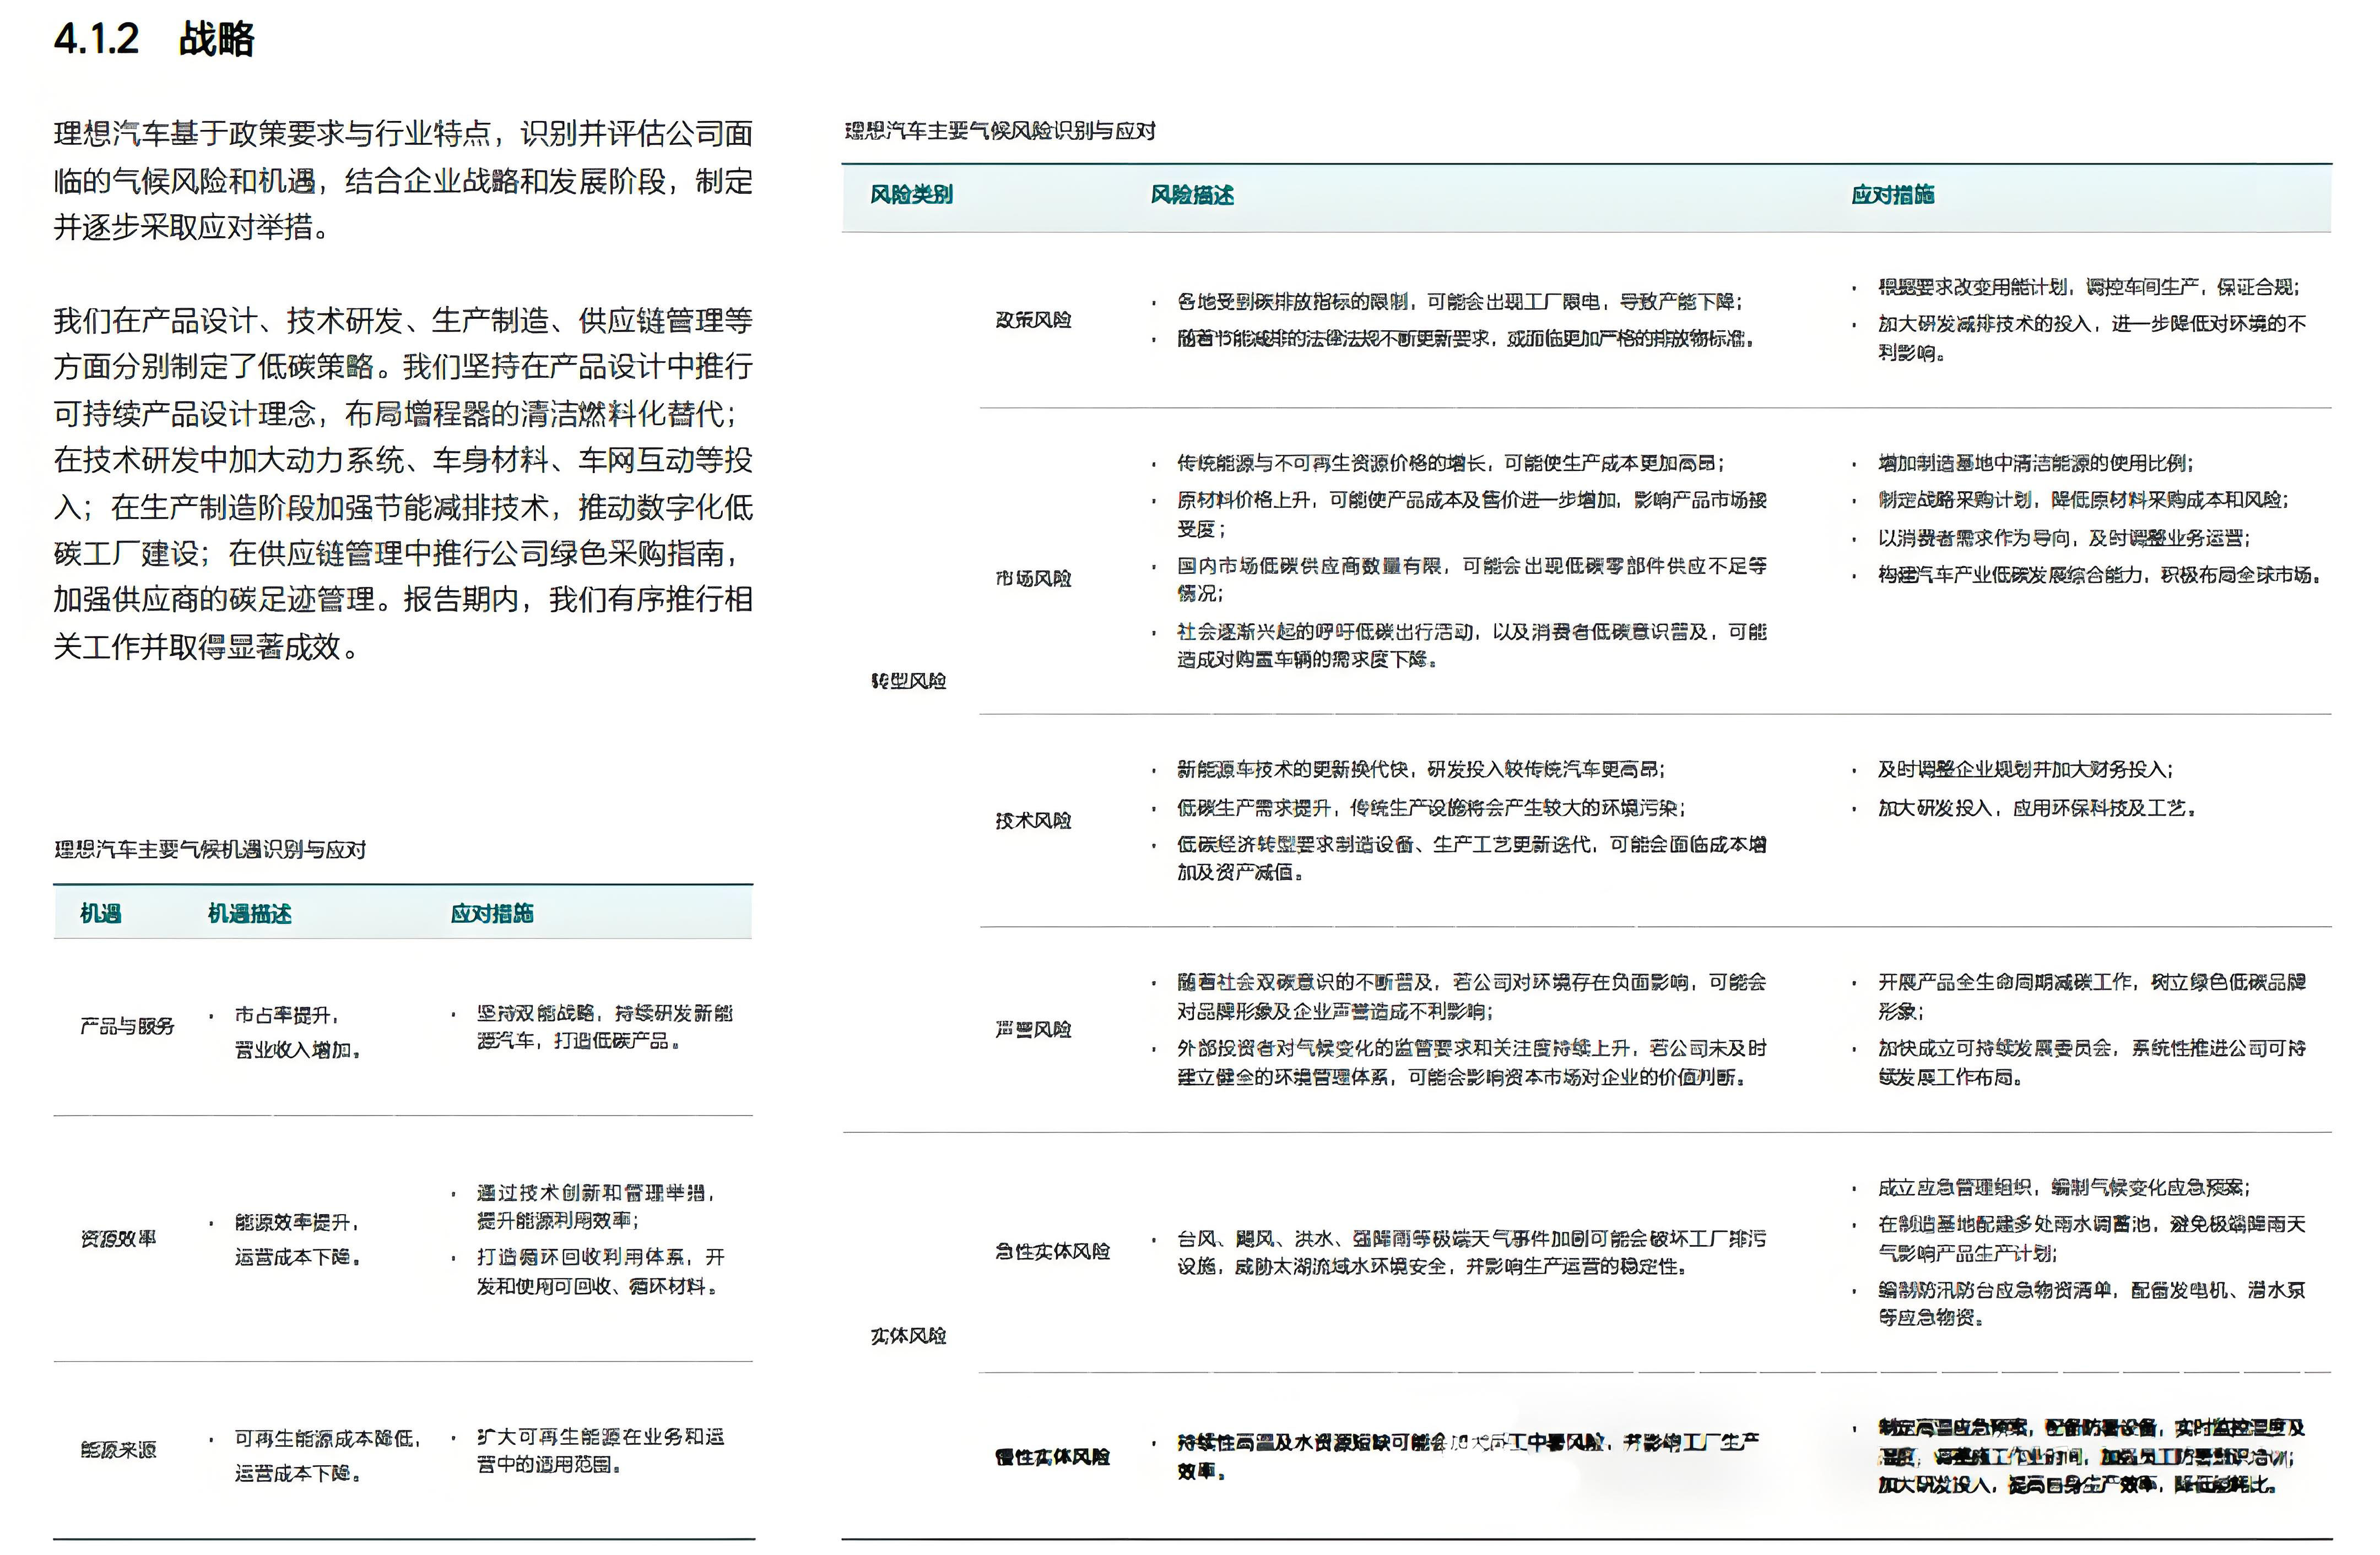
Task: Select the 风险描述 column header
Action: click(1193, 195)
